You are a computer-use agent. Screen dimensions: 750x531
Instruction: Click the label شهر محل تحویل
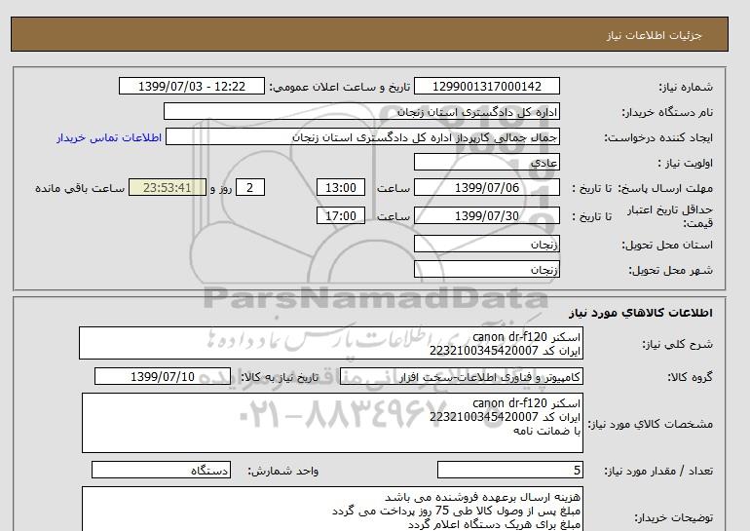(670, 270)
